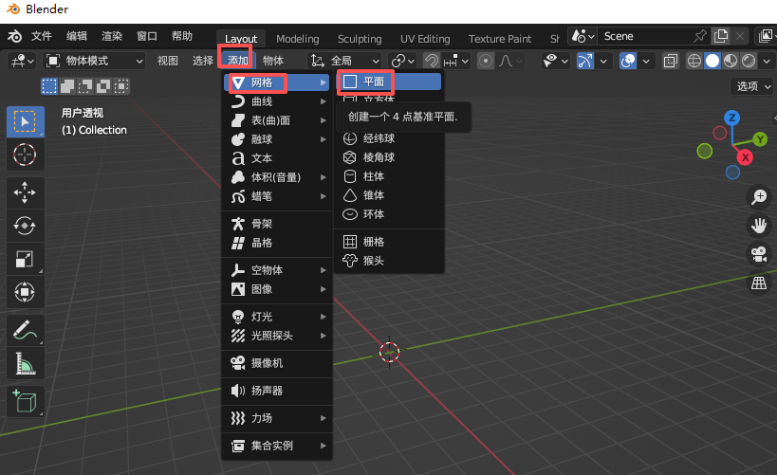Image resolution: width=777 pixels, height=475 pixels.
Task: Select the Rotate tool
Action: click(x=25, y=226)
